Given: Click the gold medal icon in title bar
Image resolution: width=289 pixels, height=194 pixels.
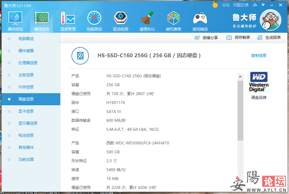Looking at the screenshot, I should point(215,5).
